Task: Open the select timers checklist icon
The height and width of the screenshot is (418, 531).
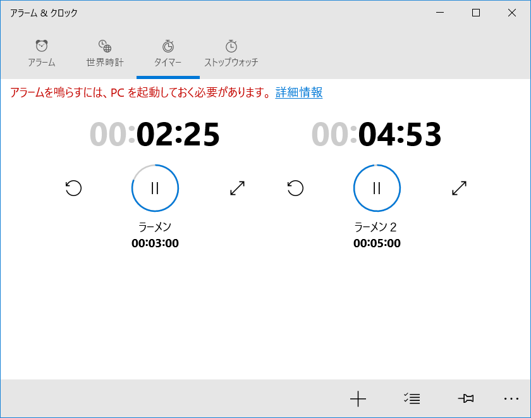Action: 412,398
